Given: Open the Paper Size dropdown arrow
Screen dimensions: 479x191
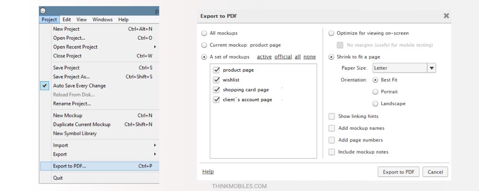Looking at the screenshot, I should 432,68.
